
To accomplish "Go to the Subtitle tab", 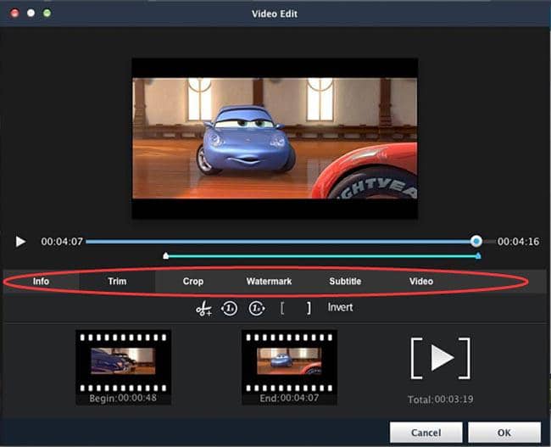I will pos(345,282).
